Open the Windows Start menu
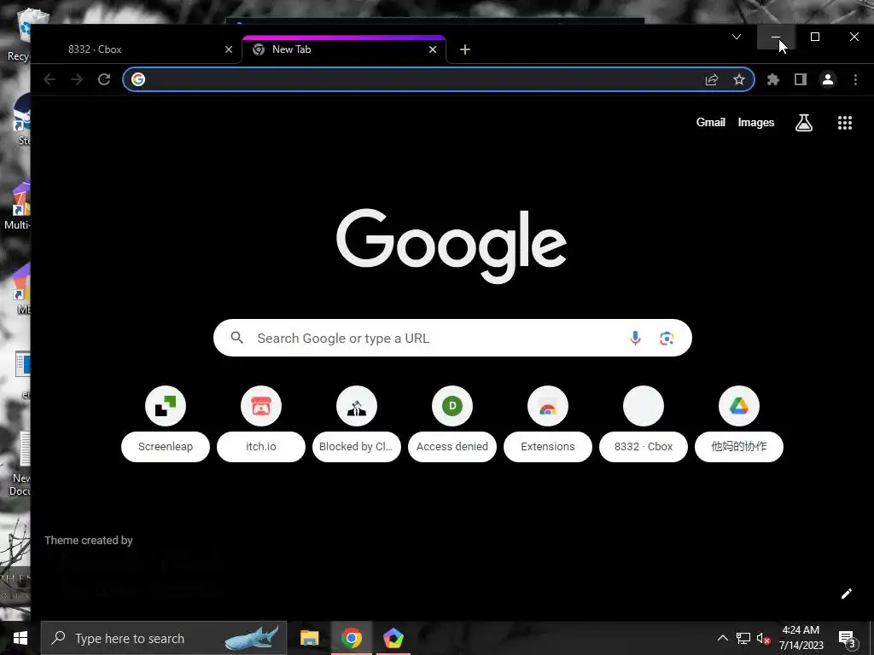This screenshot has width=874, height=655. [20, 638]
